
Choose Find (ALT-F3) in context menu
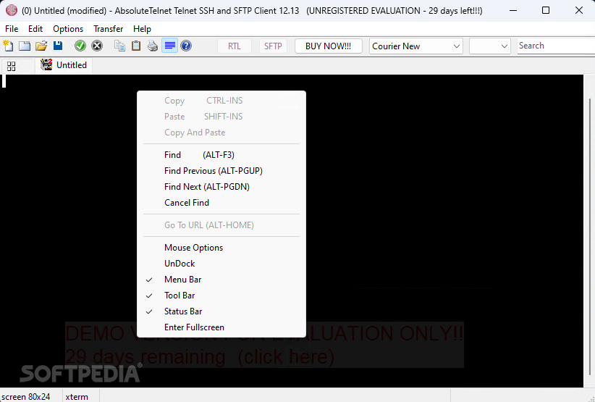[221, 155]
